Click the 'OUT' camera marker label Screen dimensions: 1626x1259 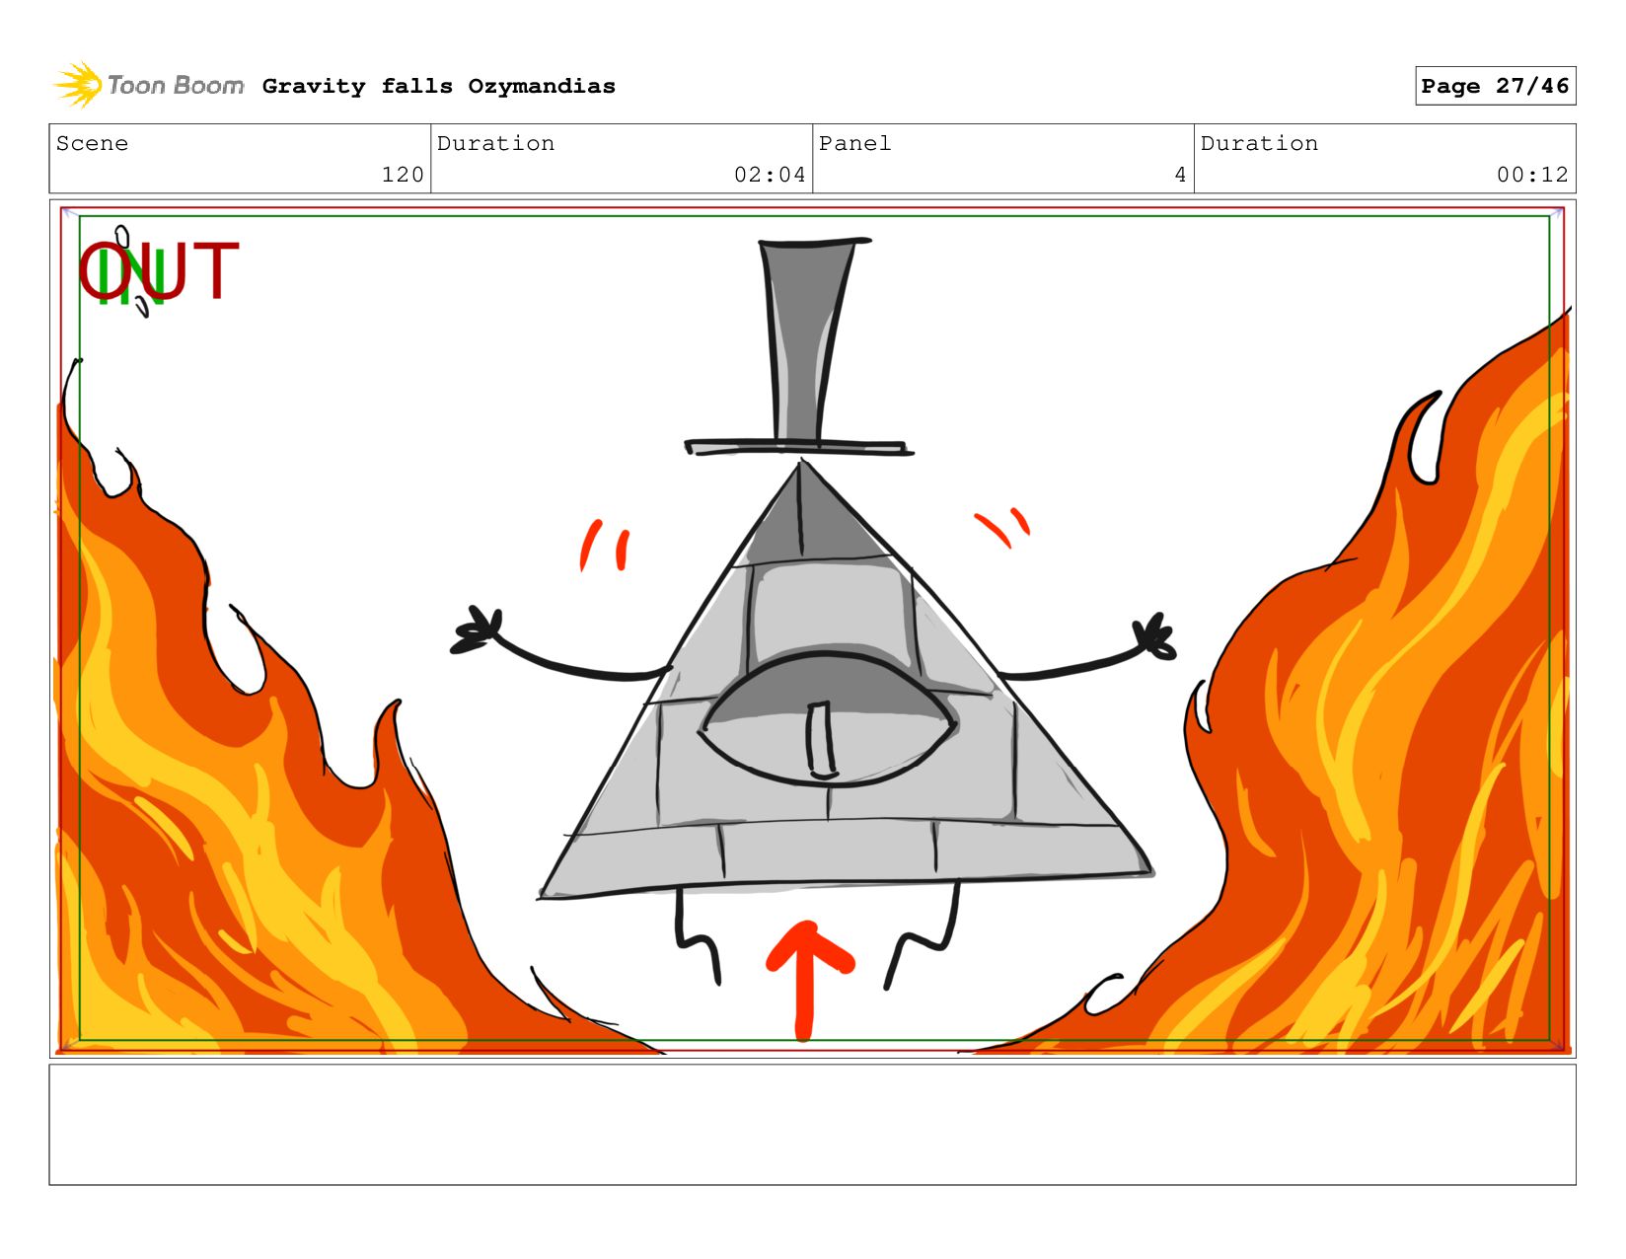[159, 271]
